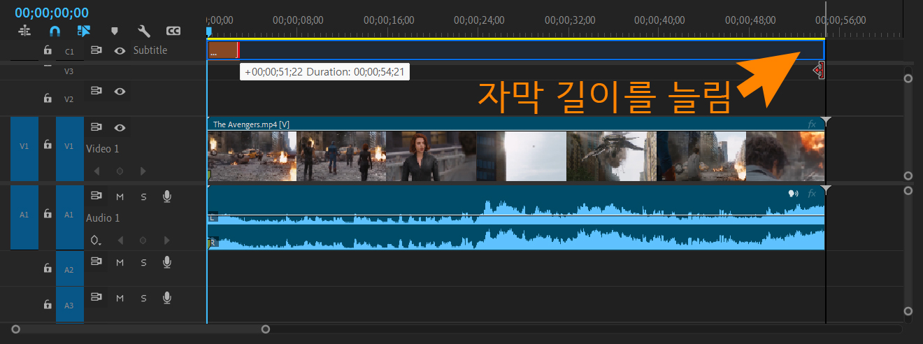Click the V3 track target label

[x=69, y=71]
